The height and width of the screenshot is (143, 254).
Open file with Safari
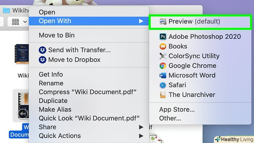[200, 85]
